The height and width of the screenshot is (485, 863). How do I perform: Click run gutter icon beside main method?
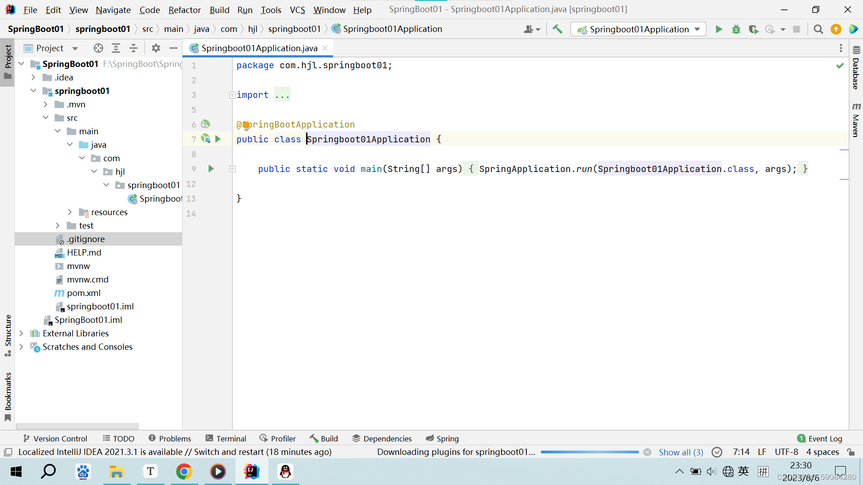click(x=211, y=169)
